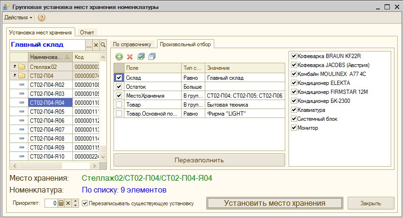The height and width of the screenshot is (218, 403).
Task: Uncheck Кофеварка JACOBS (Австрия)
Action: point(294,65)
